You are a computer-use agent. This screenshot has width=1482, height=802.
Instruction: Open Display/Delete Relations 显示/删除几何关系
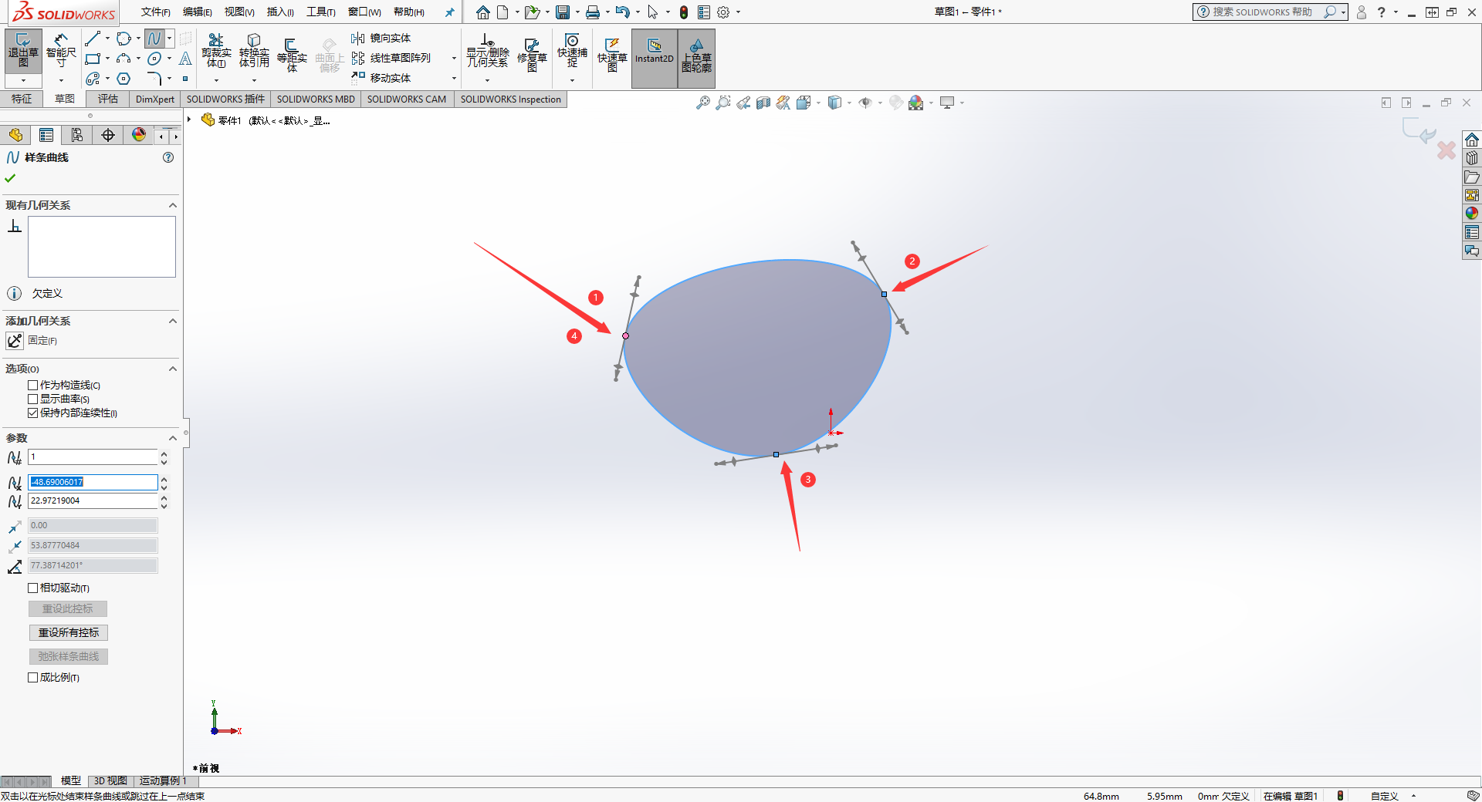(487, 51)
